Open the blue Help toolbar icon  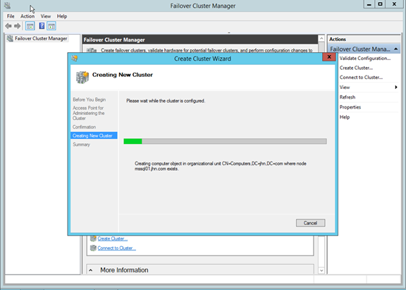(42, 26)
